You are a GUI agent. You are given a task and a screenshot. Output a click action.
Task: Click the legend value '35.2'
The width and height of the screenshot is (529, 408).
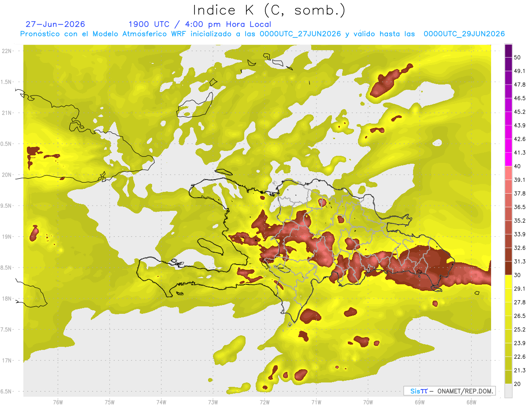520,221
